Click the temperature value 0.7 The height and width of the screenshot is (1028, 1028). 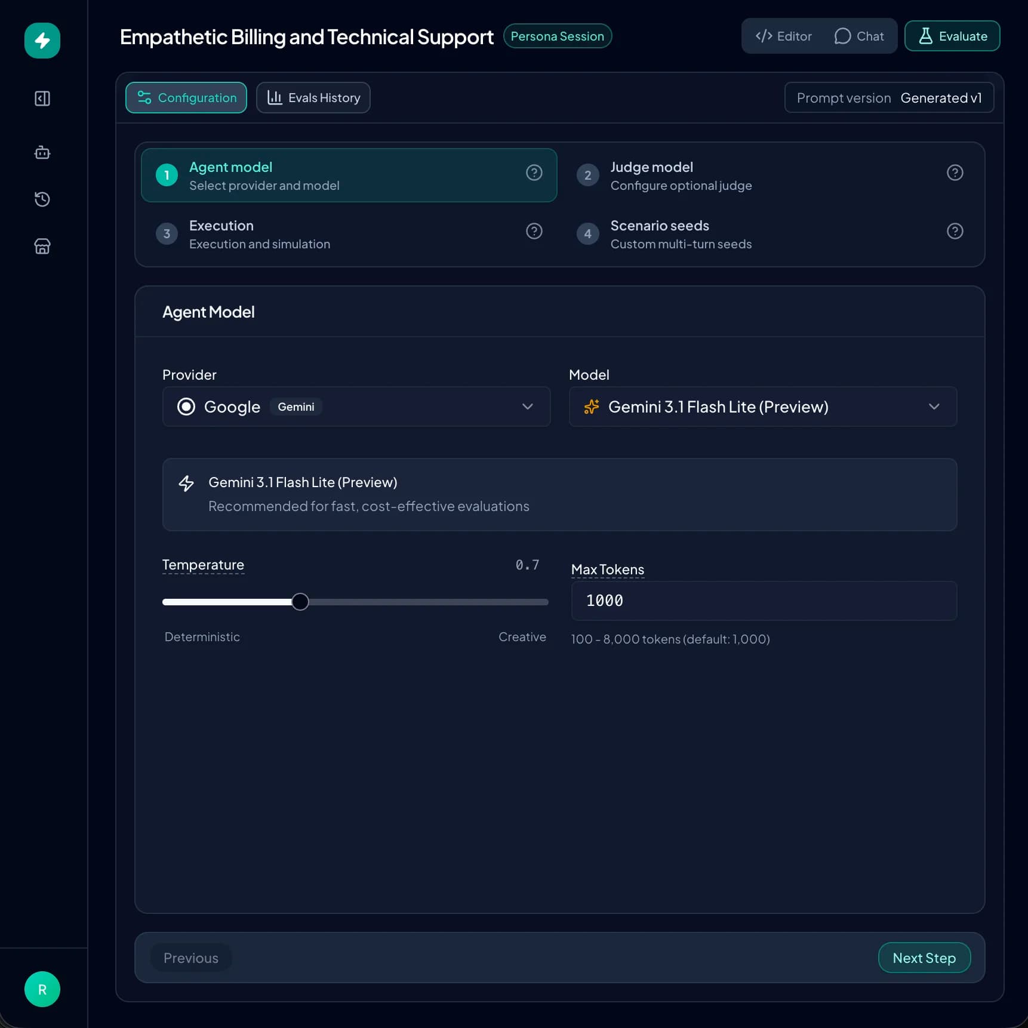pos(528,565)
